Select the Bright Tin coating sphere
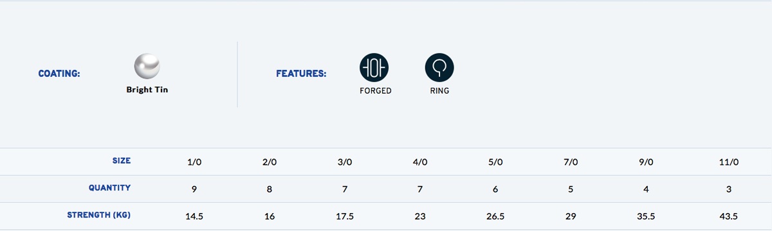The width and height of the screenshot is (772, 231). [147, 66]
